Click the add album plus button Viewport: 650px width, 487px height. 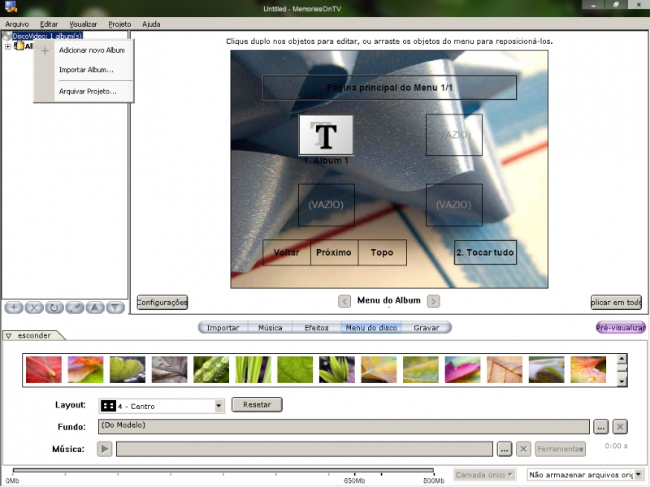[14, 308]
